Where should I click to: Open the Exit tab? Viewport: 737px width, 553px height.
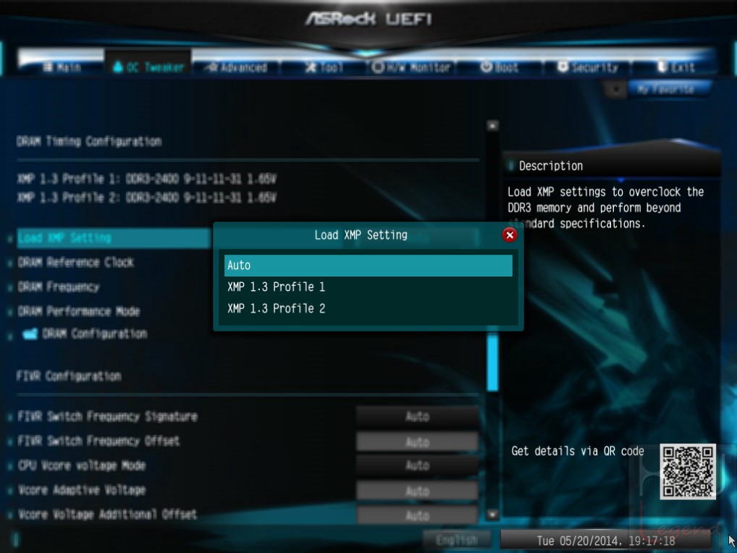tap(676, 67)
